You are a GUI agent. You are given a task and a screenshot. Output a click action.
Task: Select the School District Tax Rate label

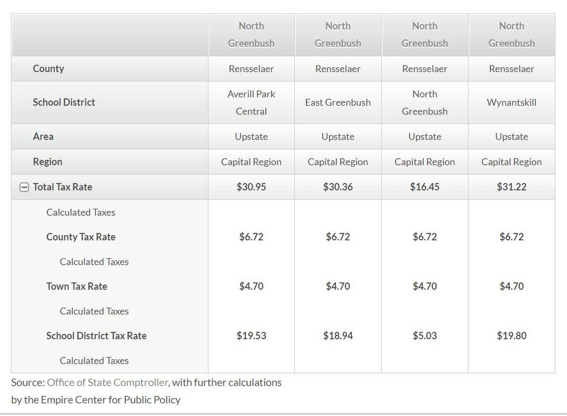coord(96,336)
